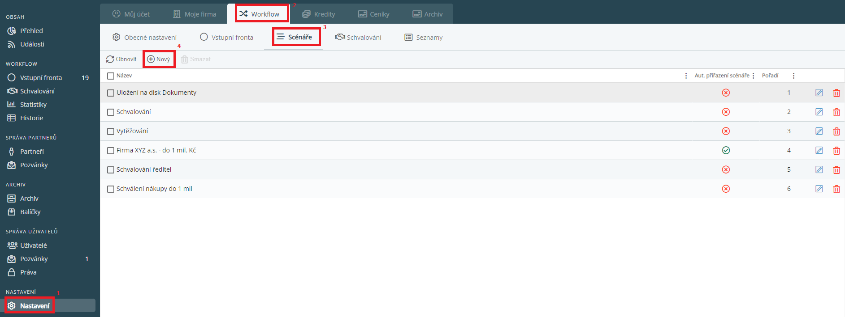Open column menu for Název header
The height and width of the screenshot is (317, 845).
[686, 76]
